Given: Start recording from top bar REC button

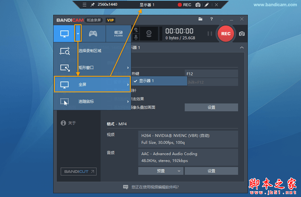Looking at the screenshot, I should pos(184,5).
